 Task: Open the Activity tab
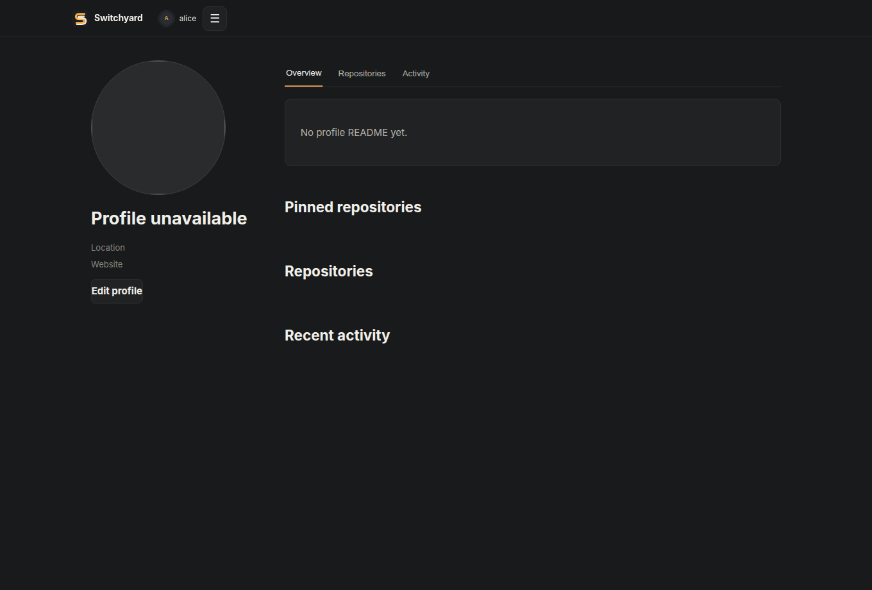coord(416,74)
